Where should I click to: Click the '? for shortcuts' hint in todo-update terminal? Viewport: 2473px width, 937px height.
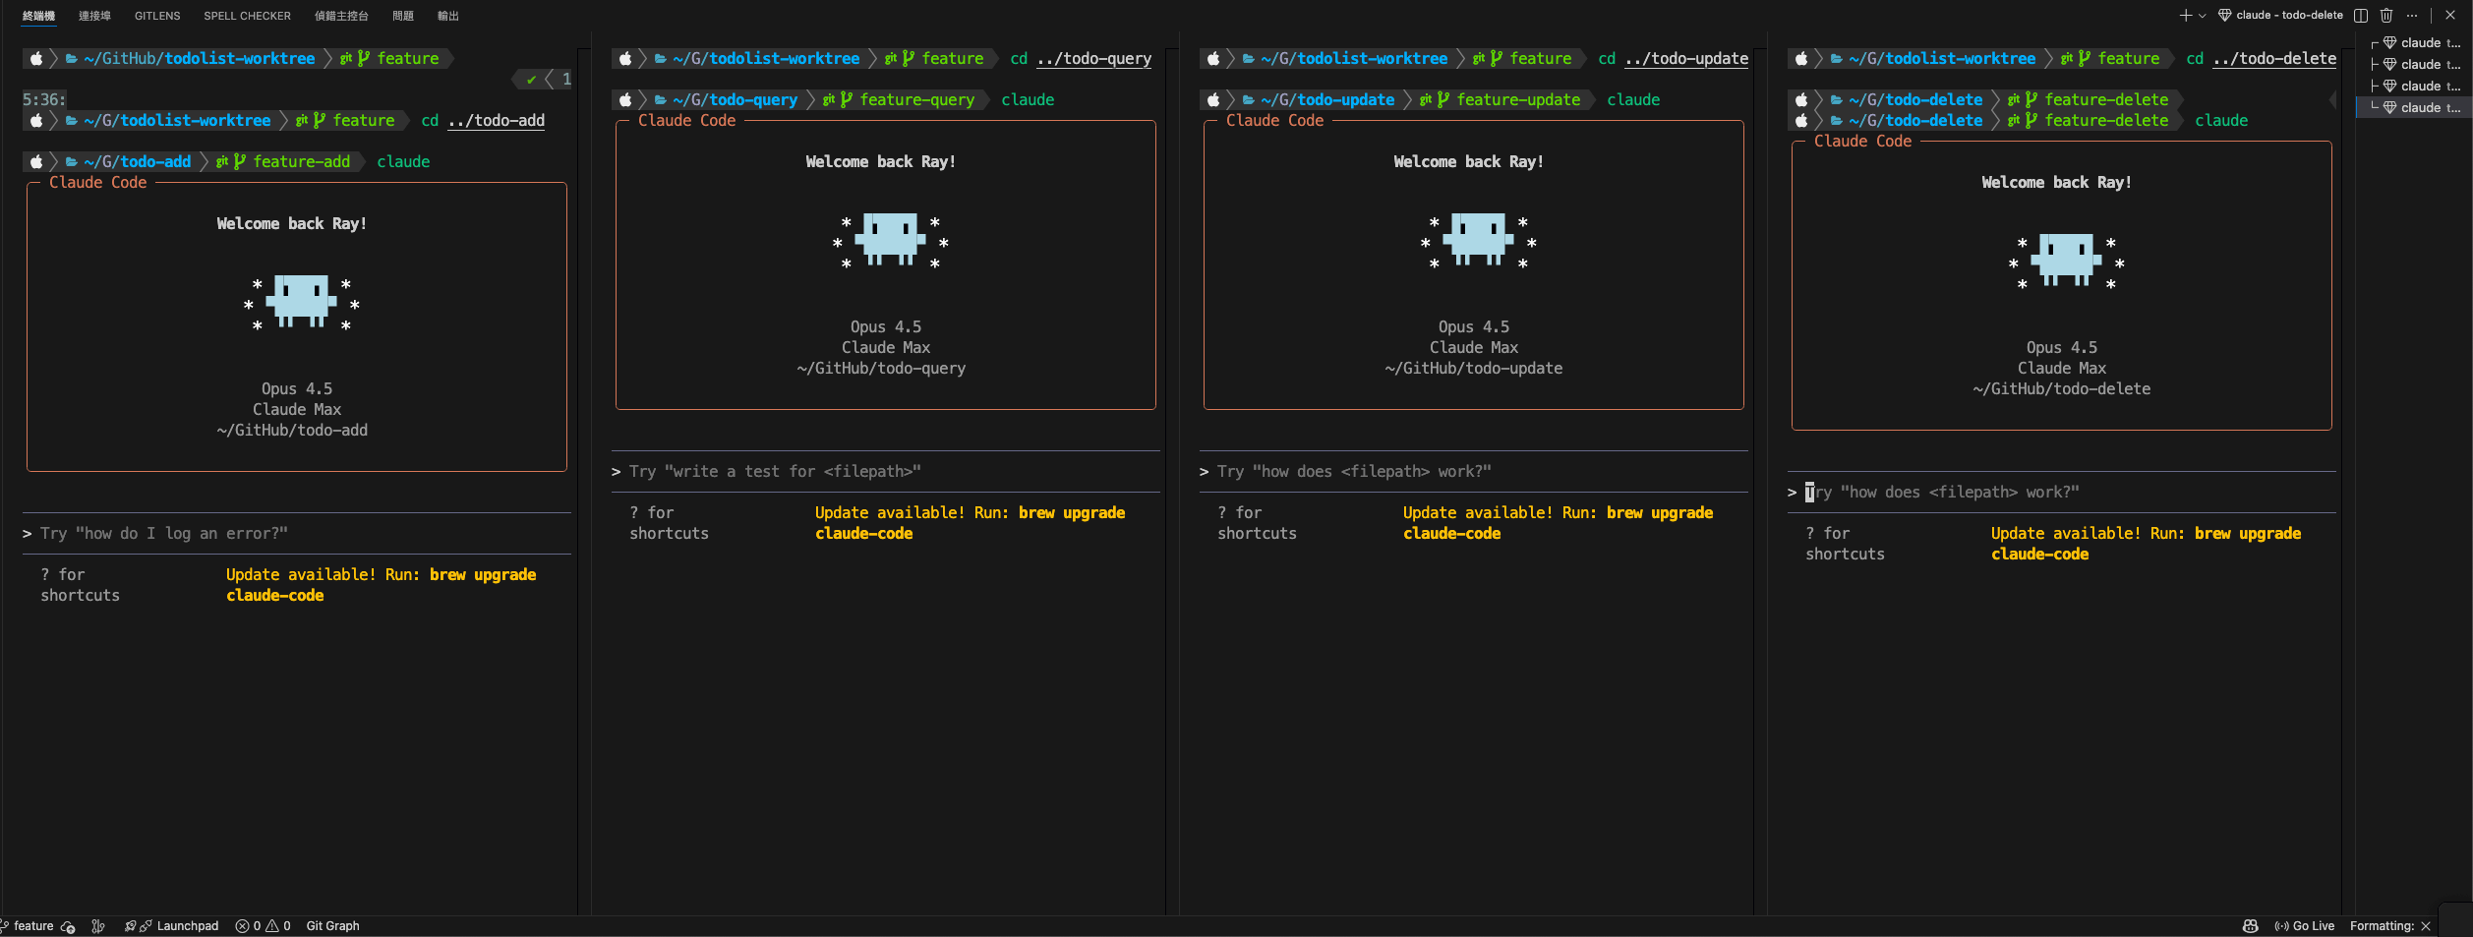point(1257,523)
